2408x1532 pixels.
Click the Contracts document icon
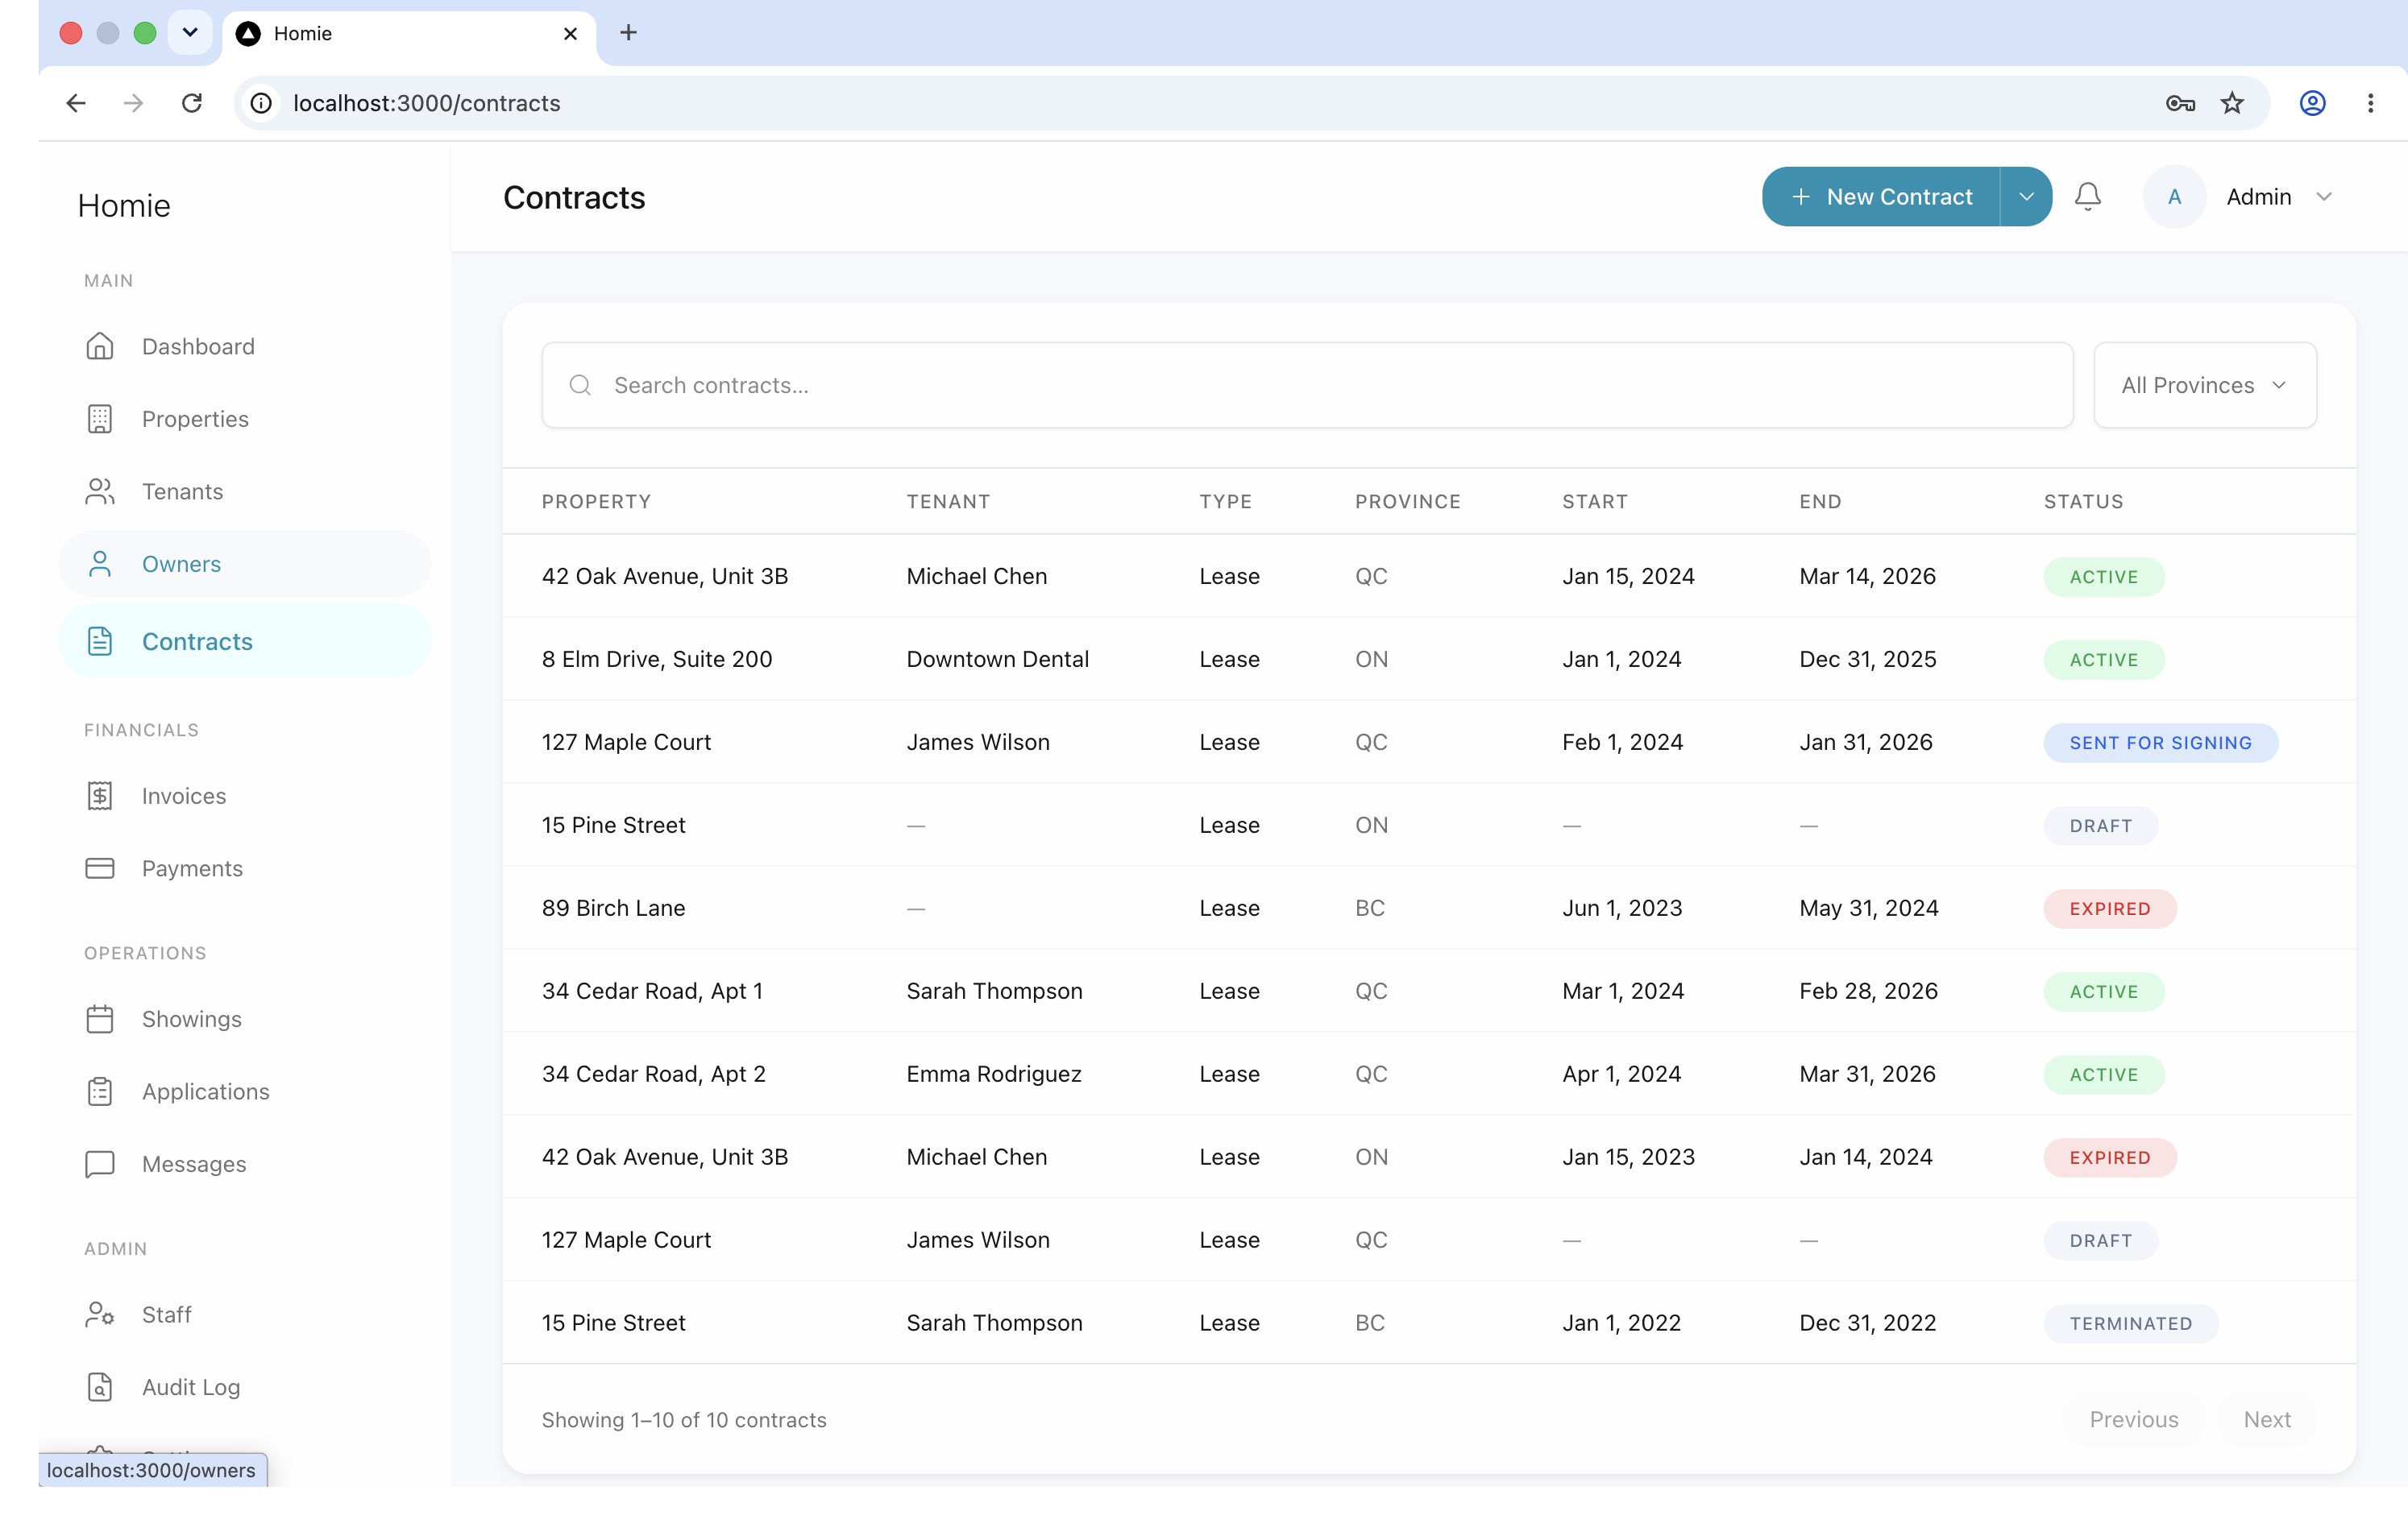coord(100,640)
